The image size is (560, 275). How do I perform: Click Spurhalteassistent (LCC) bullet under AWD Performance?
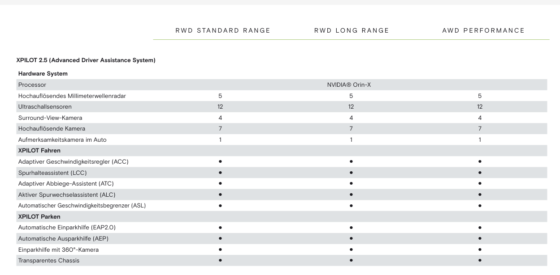tap(480, 173)
